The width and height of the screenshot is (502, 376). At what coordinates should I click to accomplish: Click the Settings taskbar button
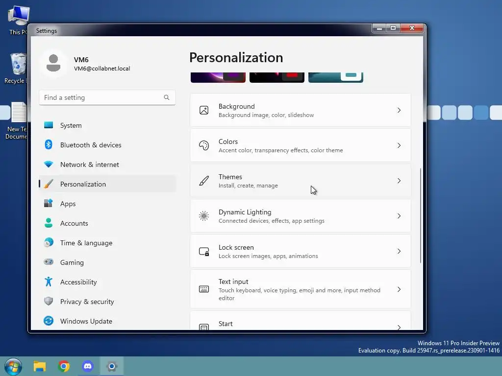pos(112,366)
